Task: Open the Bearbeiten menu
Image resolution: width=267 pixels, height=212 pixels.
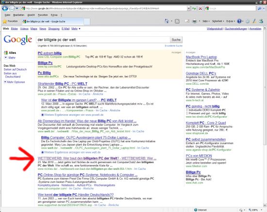Action: [19, 15]
